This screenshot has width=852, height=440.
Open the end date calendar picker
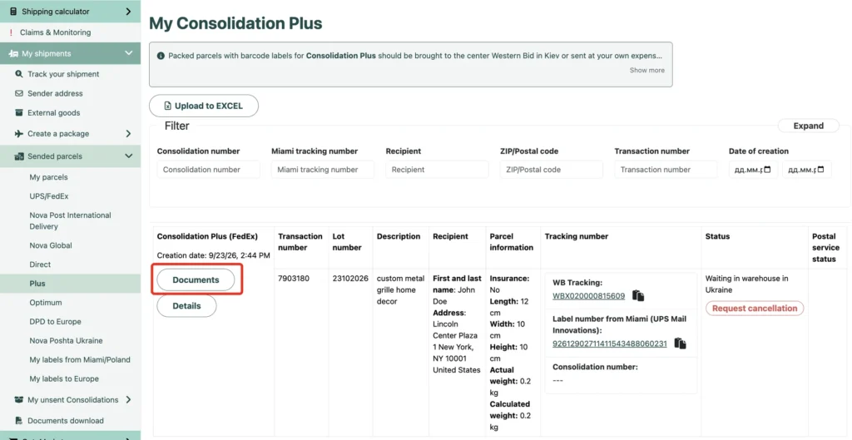click(x=820, y=170)
